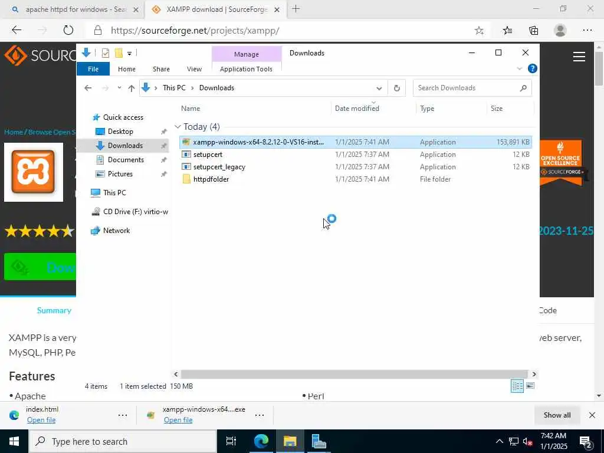This screenshot has height=453, width=604.
Task: Click Show all downloads button
Action: [557, 415]
